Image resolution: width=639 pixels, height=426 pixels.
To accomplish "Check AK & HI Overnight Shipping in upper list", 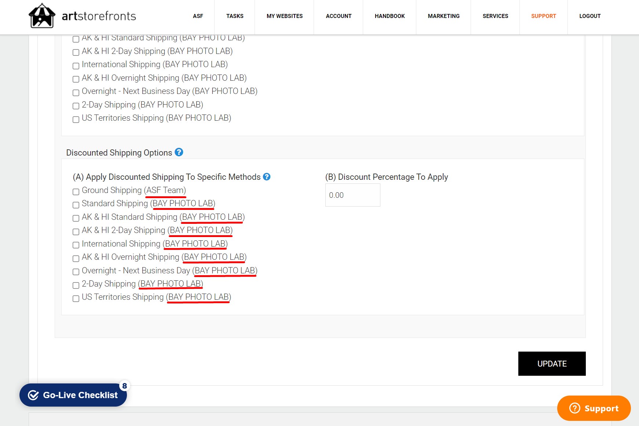I will coord(76,79).
